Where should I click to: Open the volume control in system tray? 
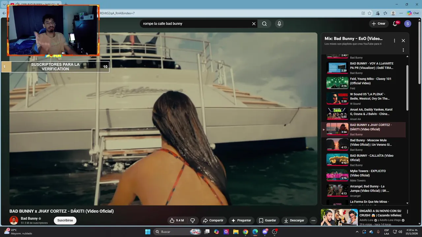pyautogui.click(x=400, y=232)
